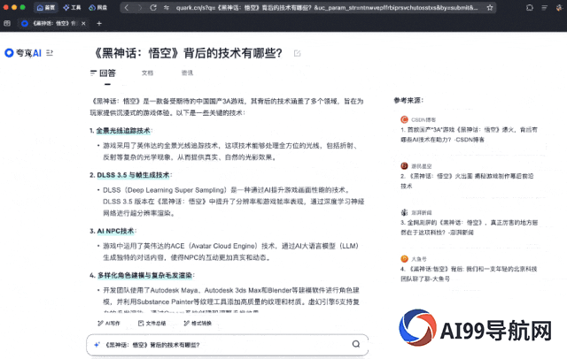Open reference 1 about 首款国产3A游戏 from CSDN

469,134
